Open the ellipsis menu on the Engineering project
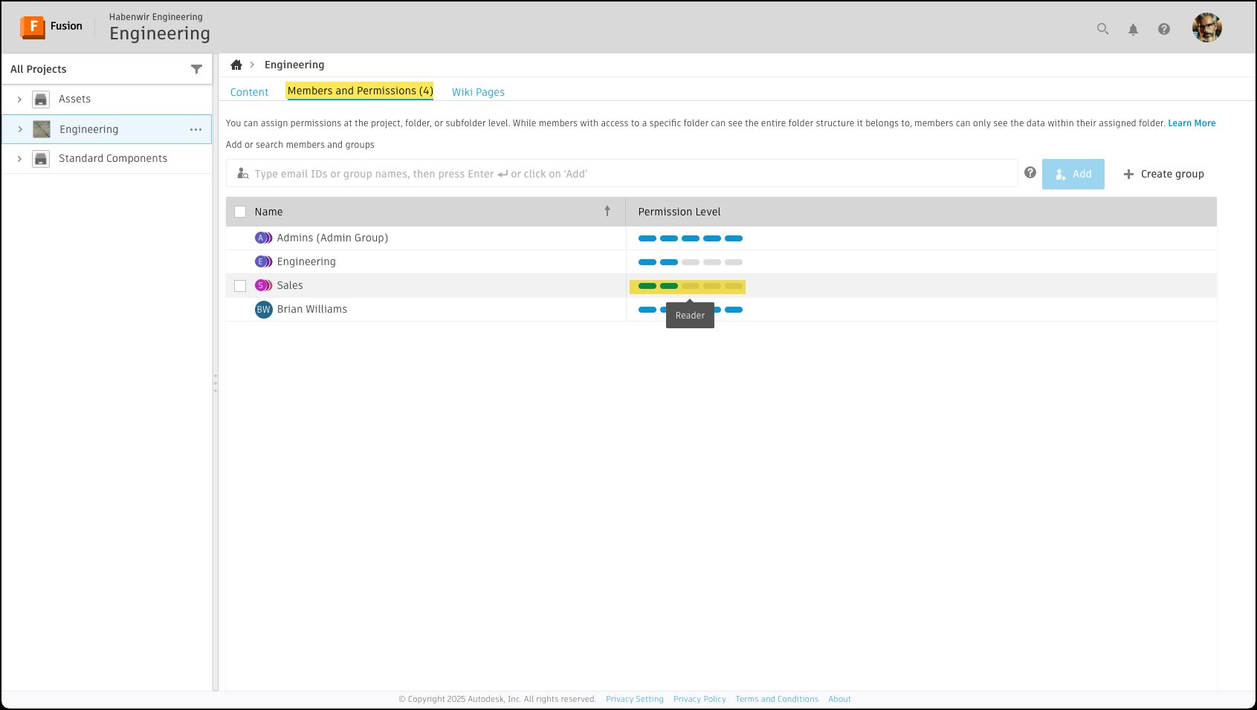 click(196, 129)
